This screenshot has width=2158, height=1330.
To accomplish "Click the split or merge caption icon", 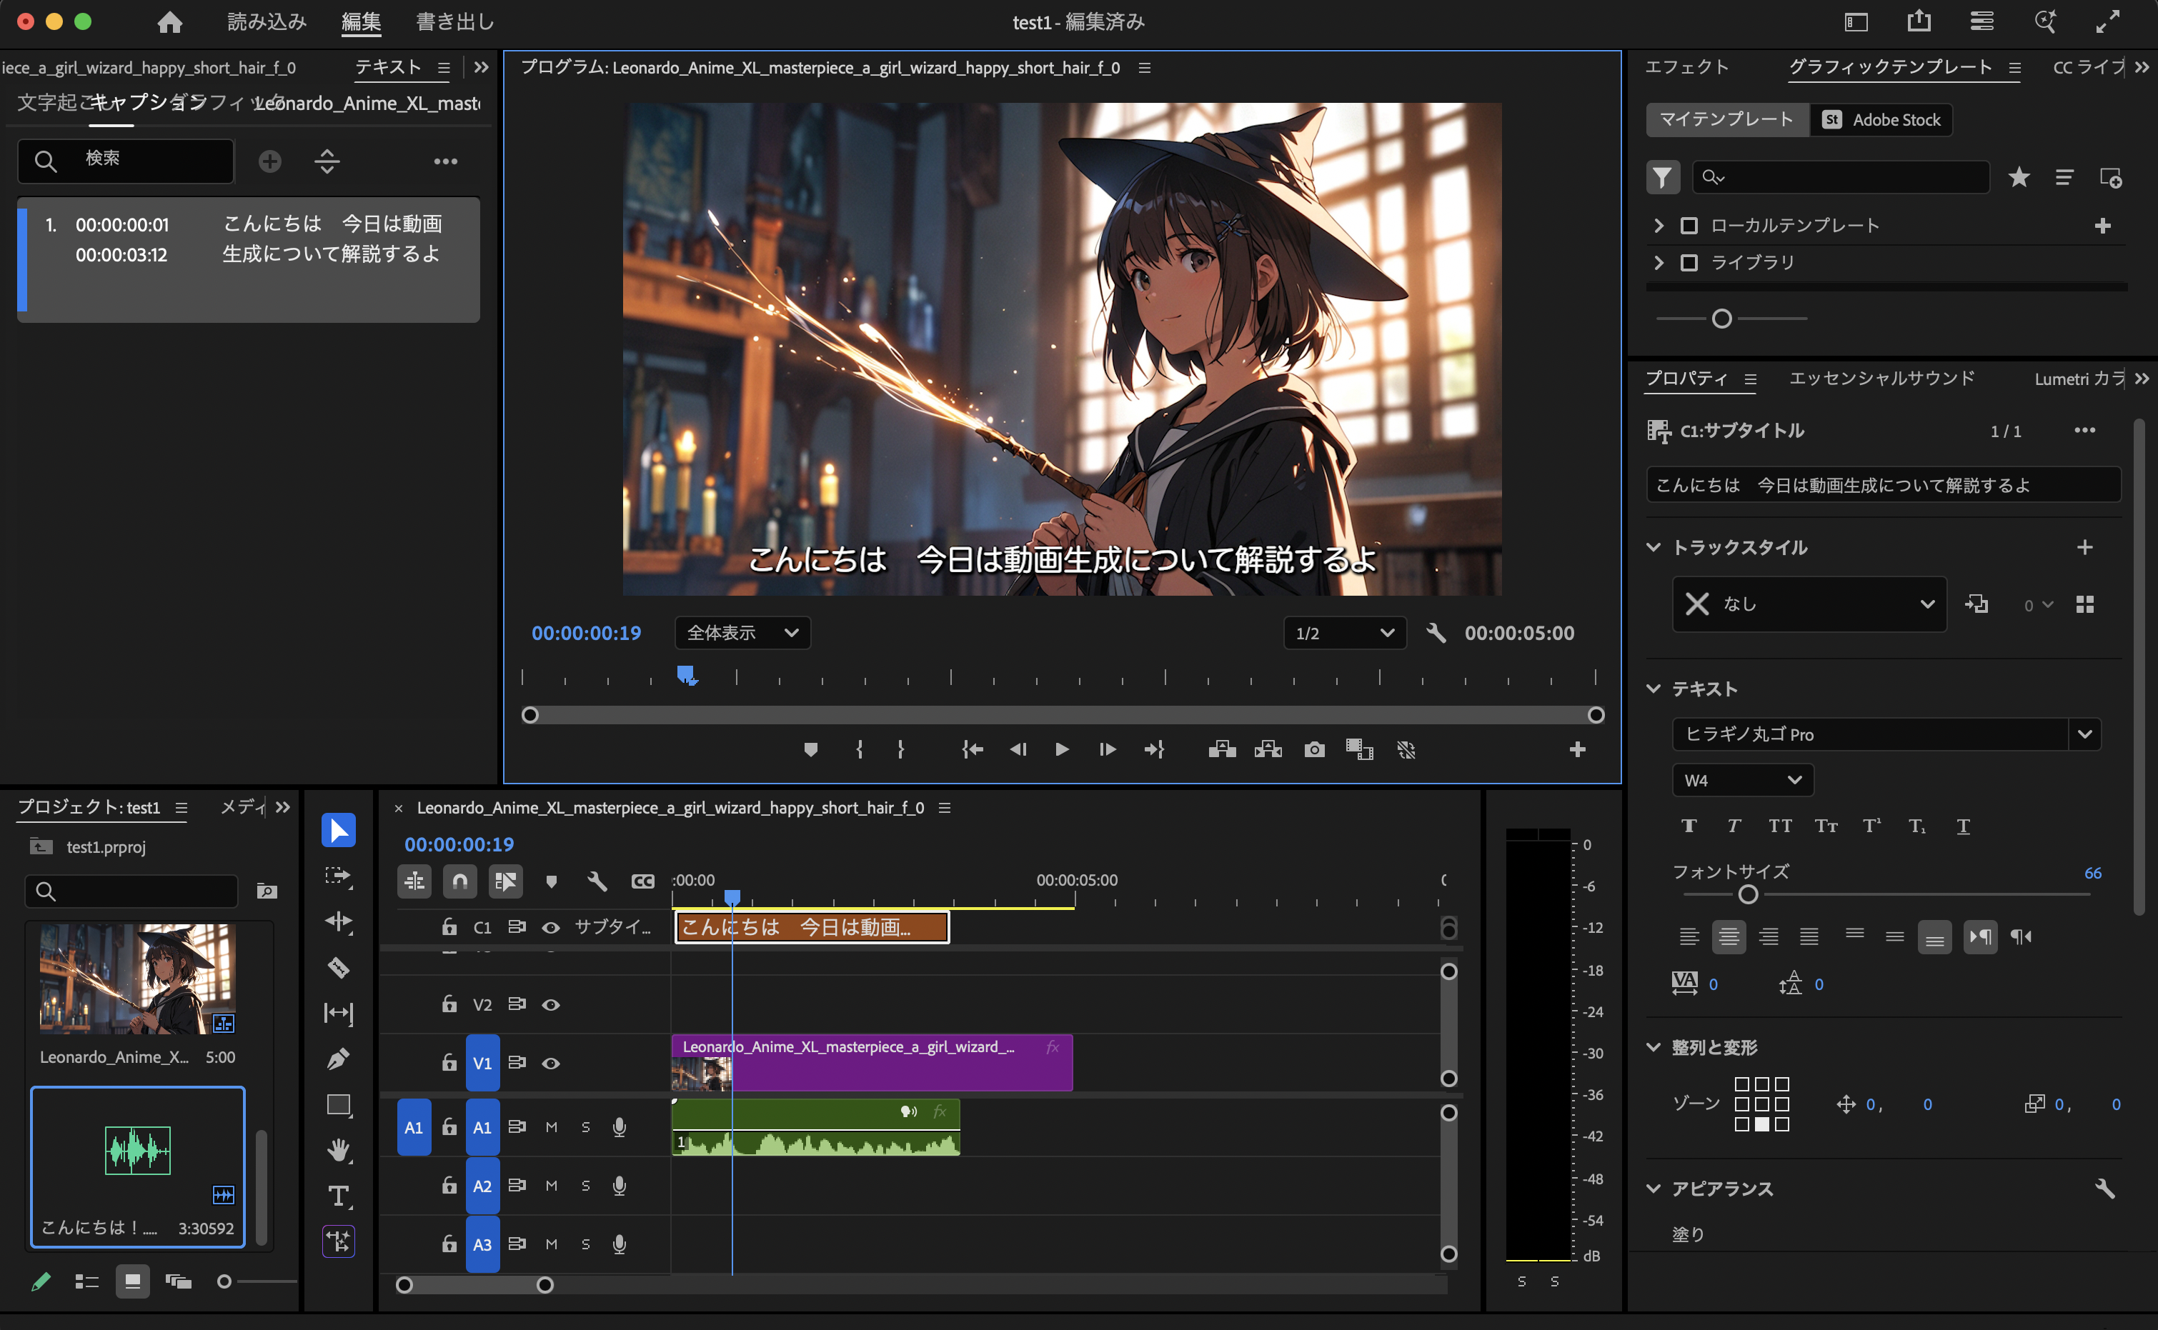I will pyautogui.click(x=327, y=161).
